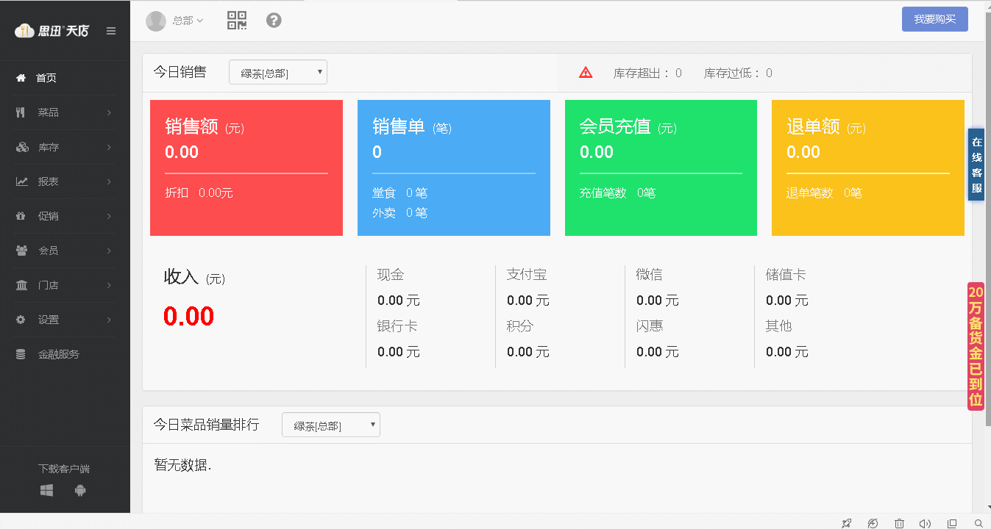This screenshot has width=991, height=529.
Task: Click the circular plus icon in status bar
Action: [873, 523]
